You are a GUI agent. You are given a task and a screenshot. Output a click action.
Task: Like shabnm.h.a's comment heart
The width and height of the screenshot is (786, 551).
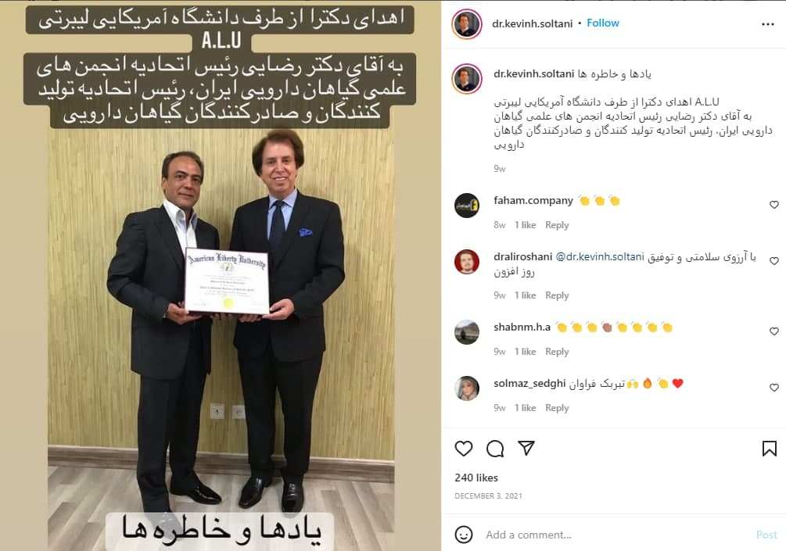[x=774, y=331]
